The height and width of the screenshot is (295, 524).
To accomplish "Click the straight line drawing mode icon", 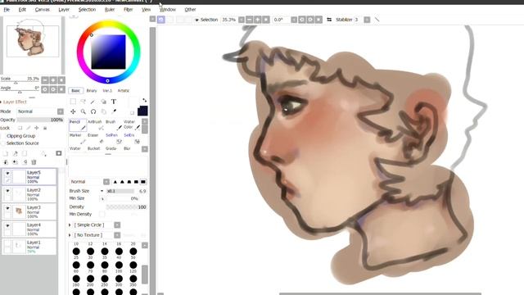I will coord(377,20).
